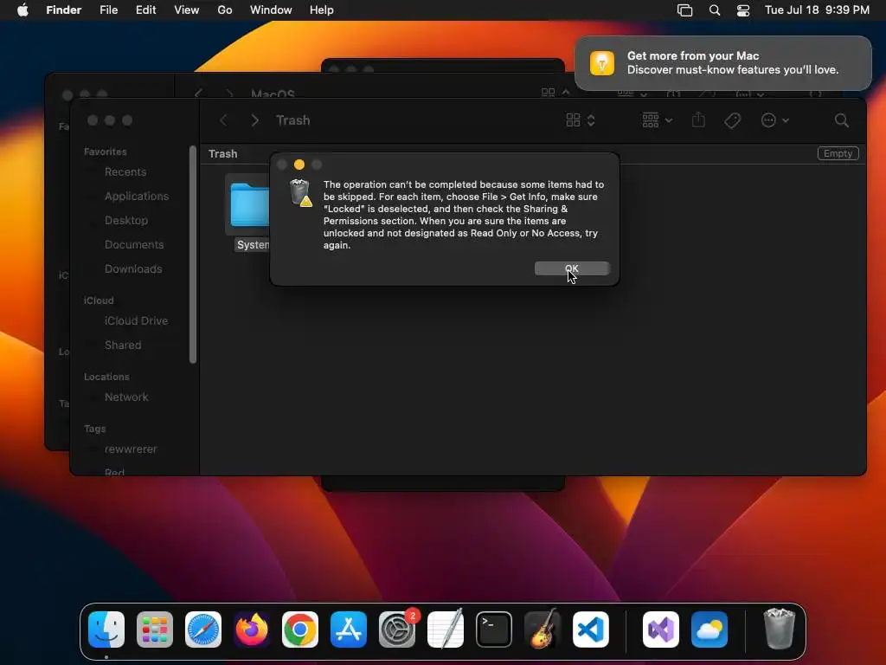This screenshot has width=886, height=665.
Task: Open the Finder menu in menu bar
Action: point(64,10)
